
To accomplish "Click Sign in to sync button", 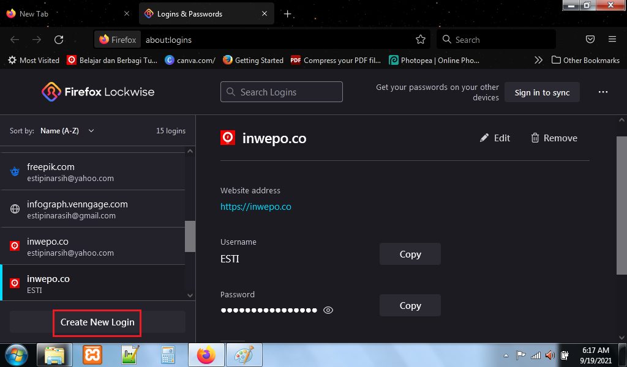I will point(542,92).
